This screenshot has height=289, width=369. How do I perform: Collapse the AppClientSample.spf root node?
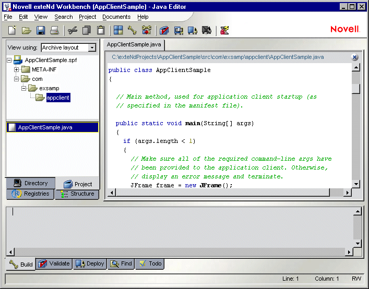click(9, 60)
